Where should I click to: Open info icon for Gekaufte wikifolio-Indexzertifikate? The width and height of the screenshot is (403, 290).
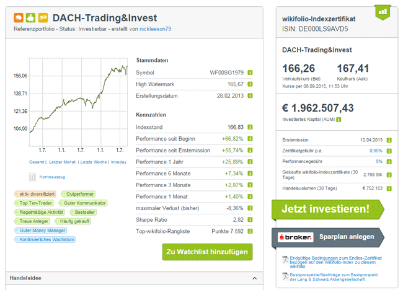[389, 175]
